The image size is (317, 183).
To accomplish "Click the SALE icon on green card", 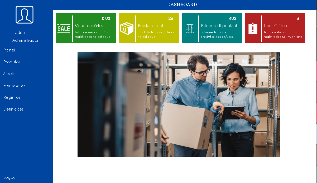I will pyautogui.click(x=64, y=28).
